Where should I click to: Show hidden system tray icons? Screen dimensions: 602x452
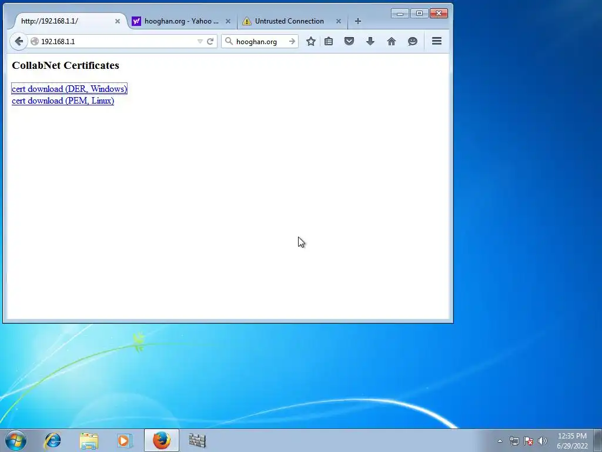point(500,441)
